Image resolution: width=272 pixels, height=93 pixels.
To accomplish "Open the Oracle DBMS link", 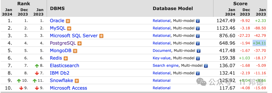I will coord(57,21).
